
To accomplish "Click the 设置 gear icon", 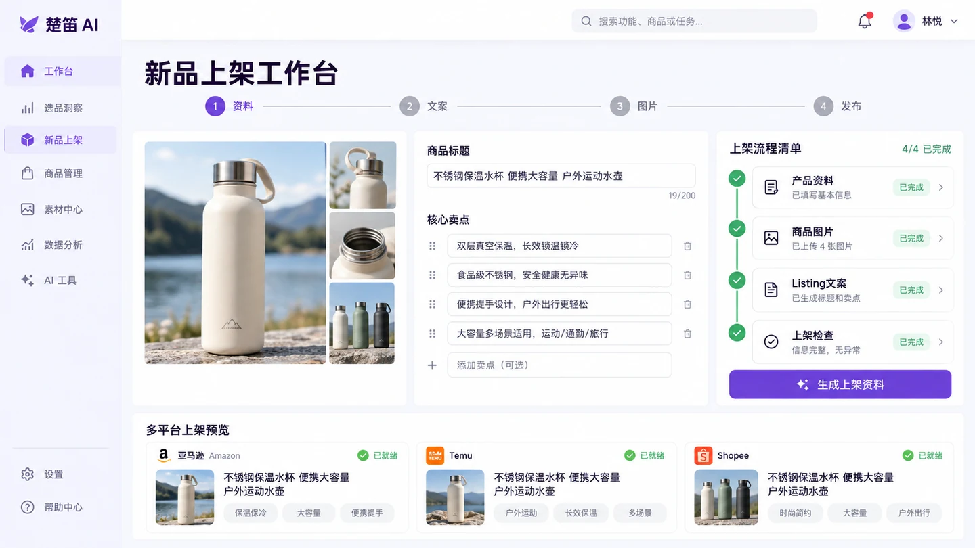I will 27,474.
